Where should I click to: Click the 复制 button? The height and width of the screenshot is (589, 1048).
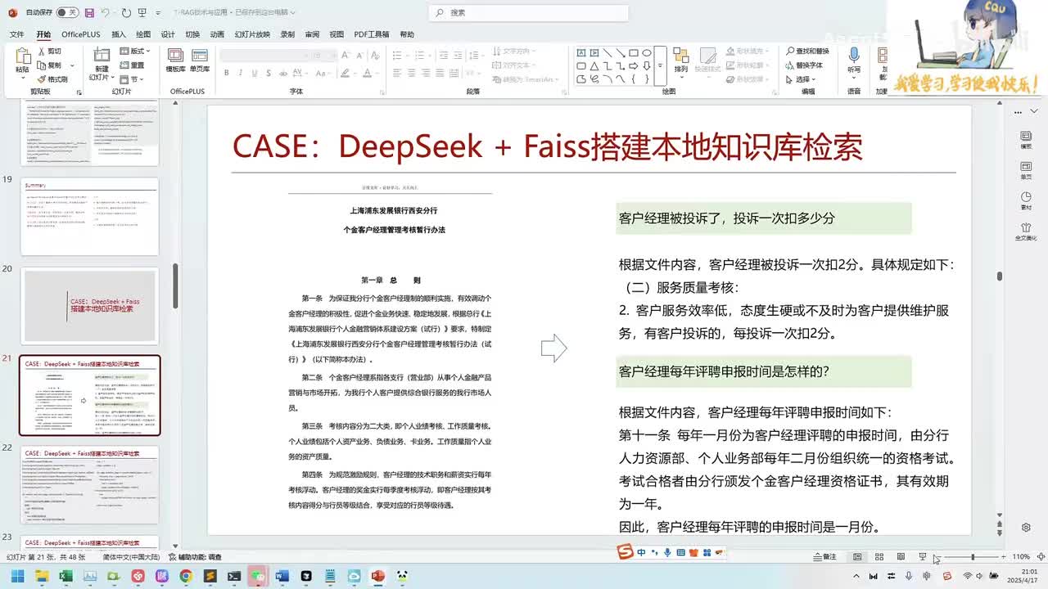(50, 65)
